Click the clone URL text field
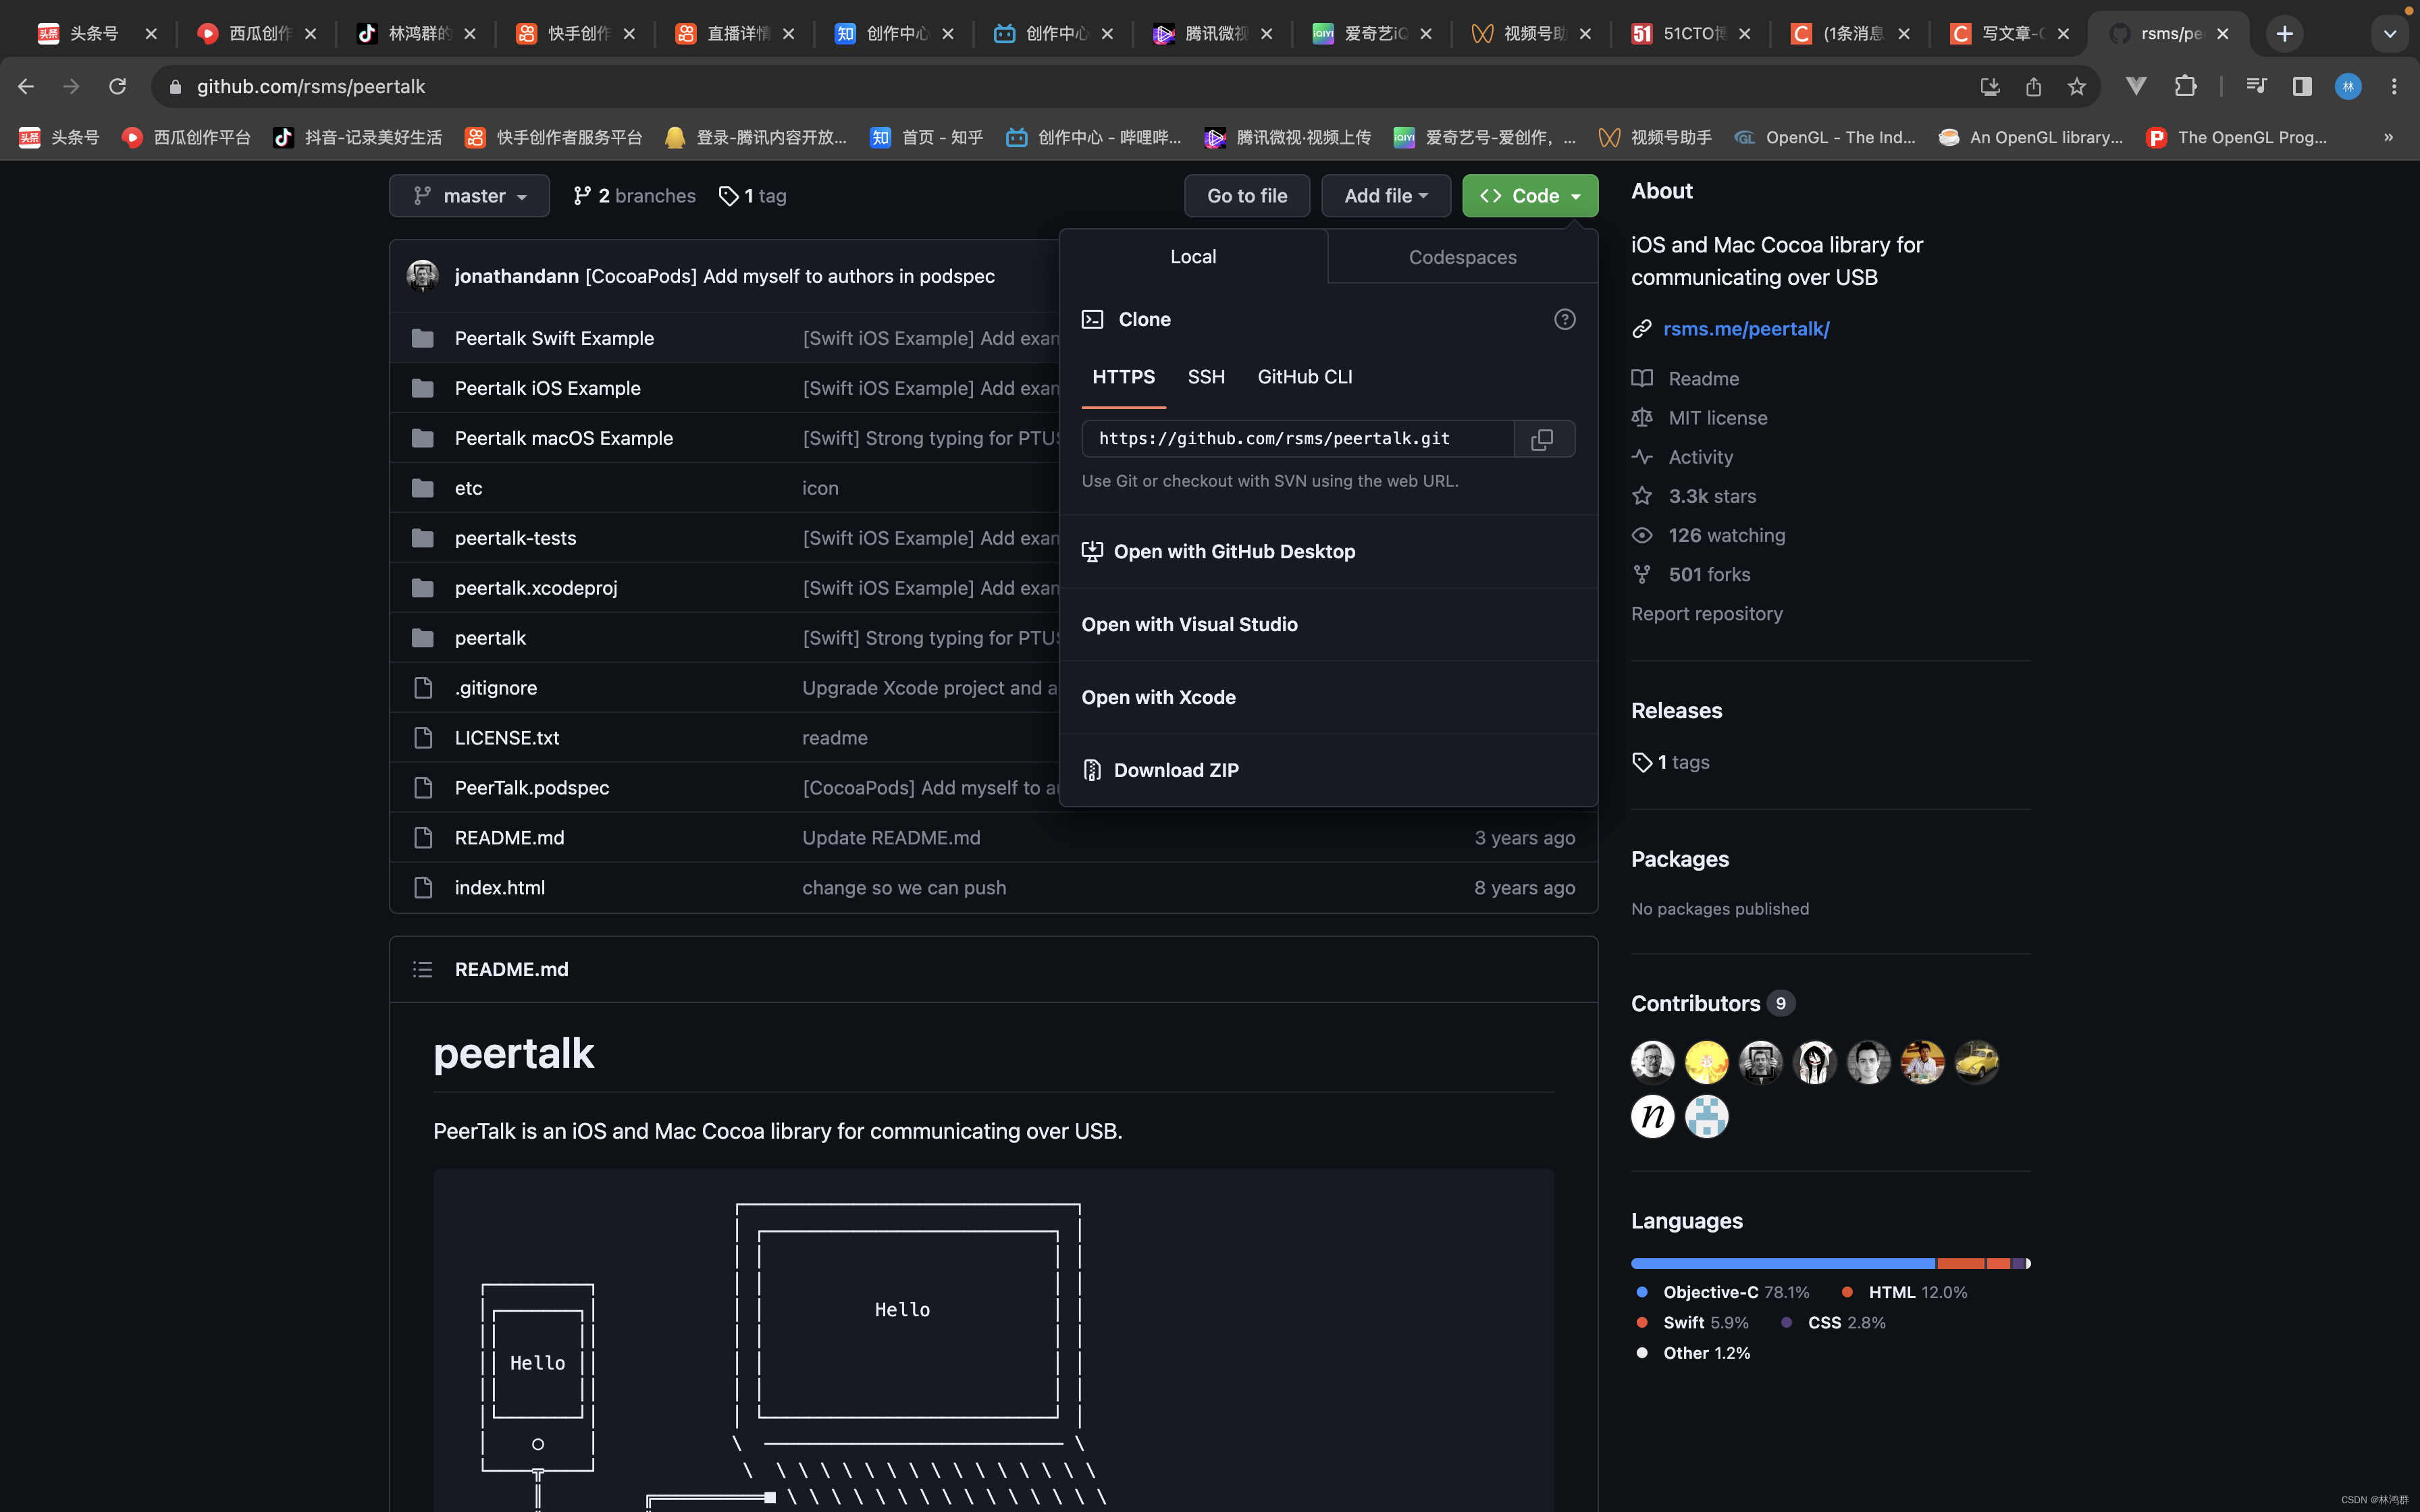Screen dimensions: 2420x1512 (x=1298, y=439)
